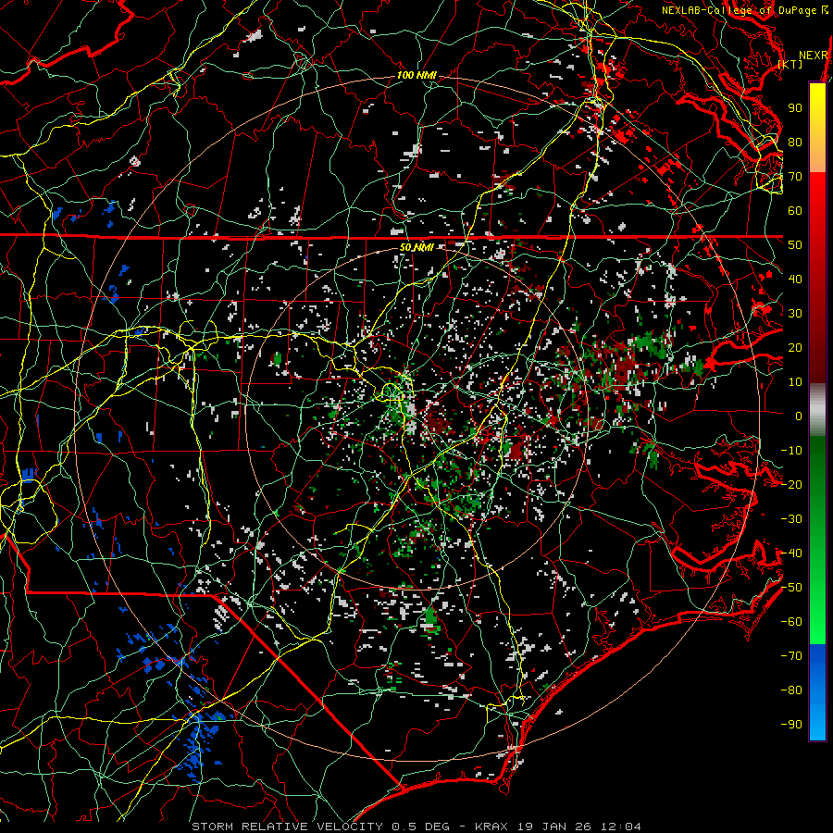Click the 90 value on the velocity scale
This screenshot has width=833, height=833.
[795, 108]
